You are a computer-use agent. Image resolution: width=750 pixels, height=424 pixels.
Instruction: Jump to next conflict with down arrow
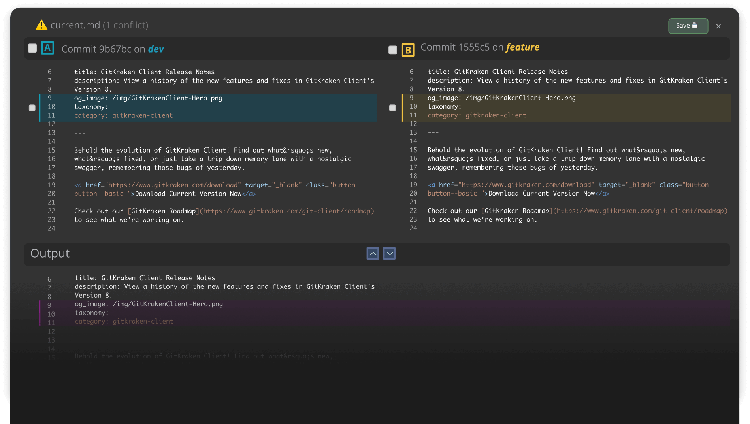pos(389,253)
